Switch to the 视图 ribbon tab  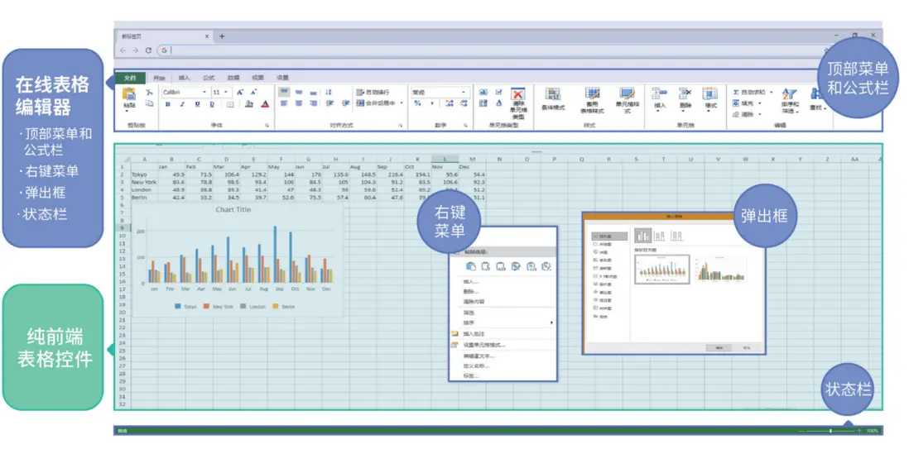pyautogui.click(x=257, y=78)
